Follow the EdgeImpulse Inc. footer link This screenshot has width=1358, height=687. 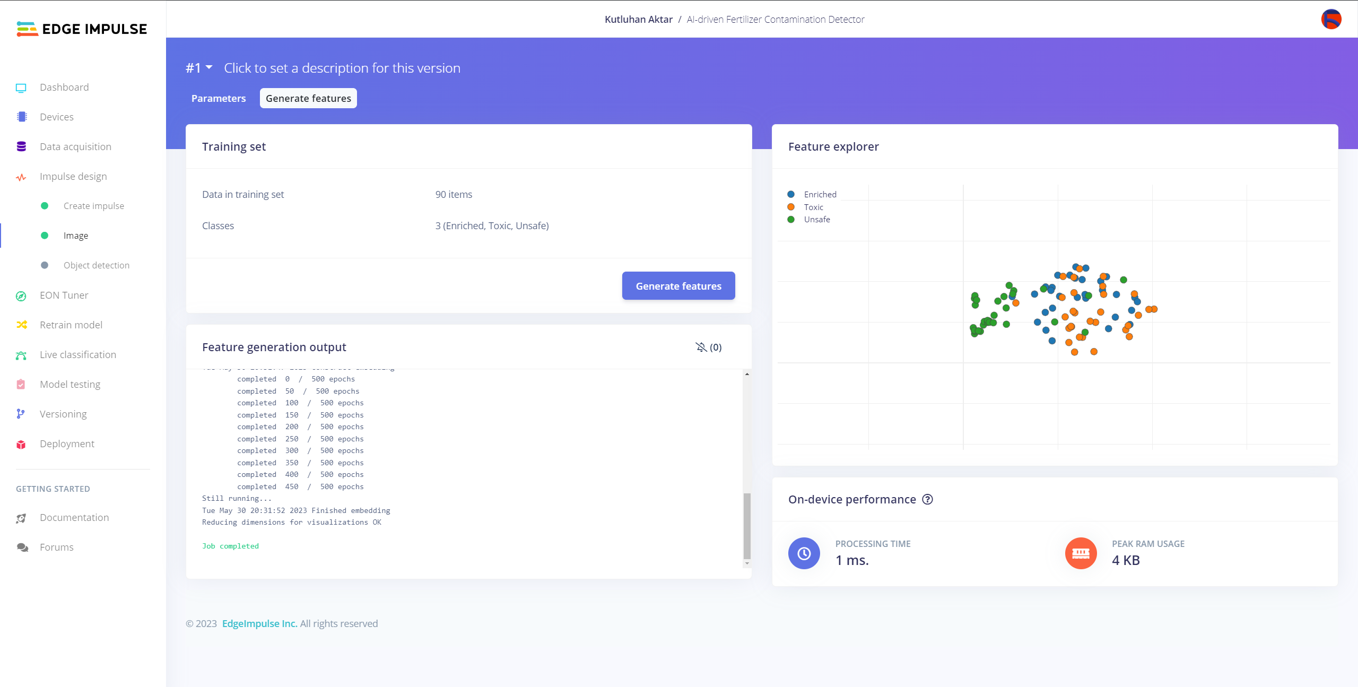coord(259,624)
